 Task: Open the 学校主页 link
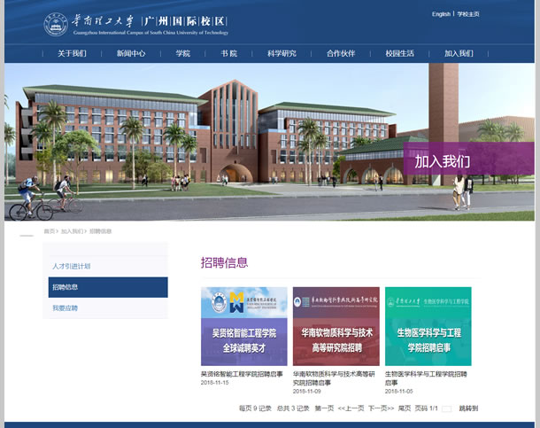coord(468,14)
